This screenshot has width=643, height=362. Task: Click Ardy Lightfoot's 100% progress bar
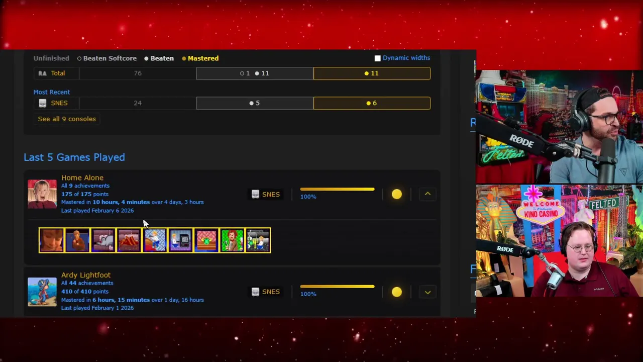[337, 287]
